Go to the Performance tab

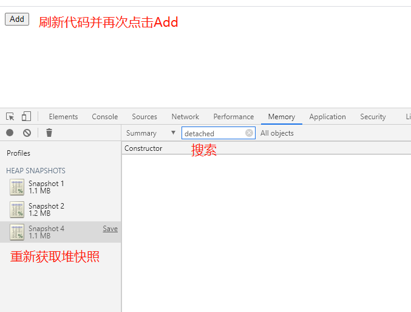[234, 117]
